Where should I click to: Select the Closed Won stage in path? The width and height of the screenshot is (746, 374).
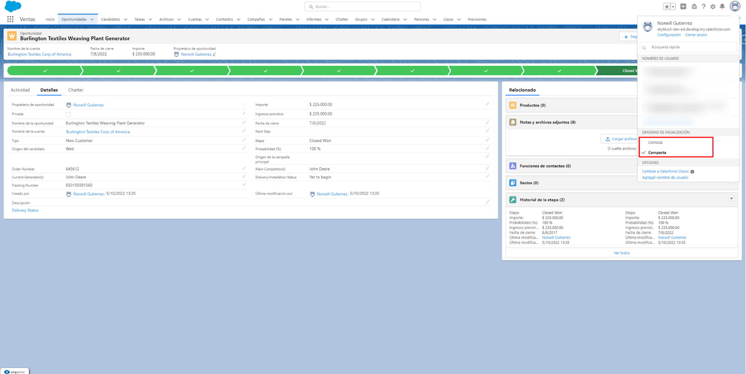coord(617,71)
